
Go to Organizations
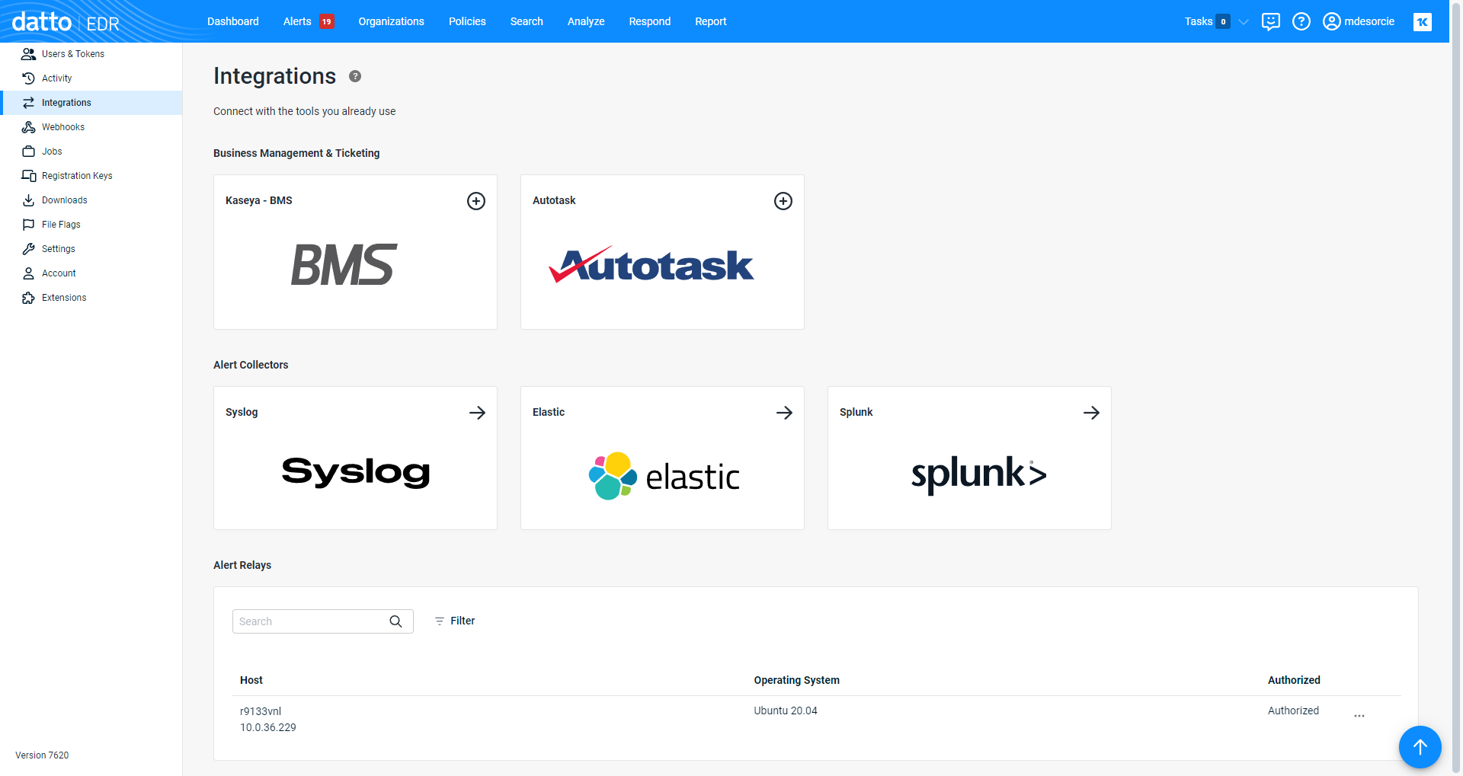tap(392, 21)
